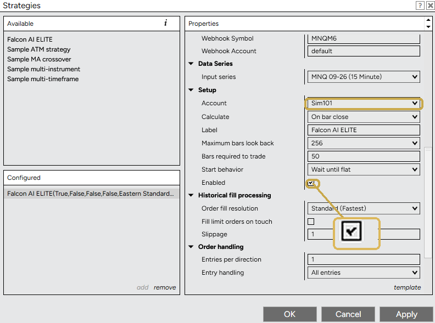Click the Entry handling label

click(x=222, y=273)
